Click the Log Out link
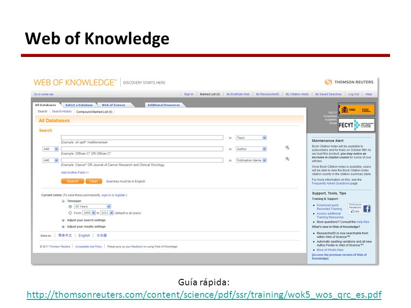The width and height of the screenshot is (411, 308). [x=354, y=94]
